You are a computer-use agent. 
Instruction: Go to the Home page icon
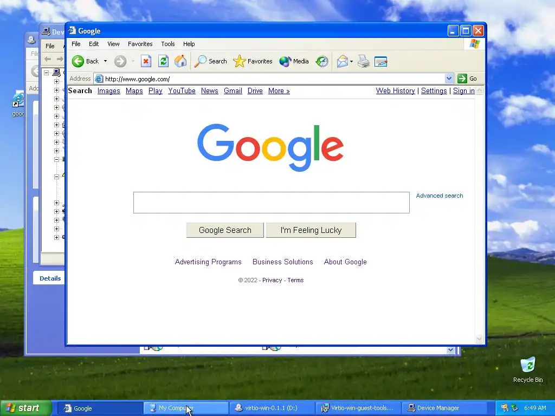pyautogui.click(x=180, y=61)
